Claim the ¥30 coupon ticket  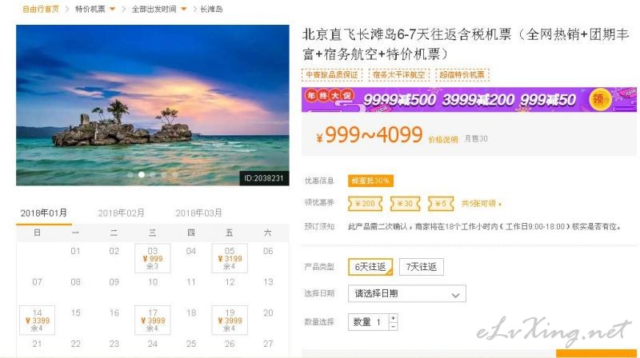(405, 204)
